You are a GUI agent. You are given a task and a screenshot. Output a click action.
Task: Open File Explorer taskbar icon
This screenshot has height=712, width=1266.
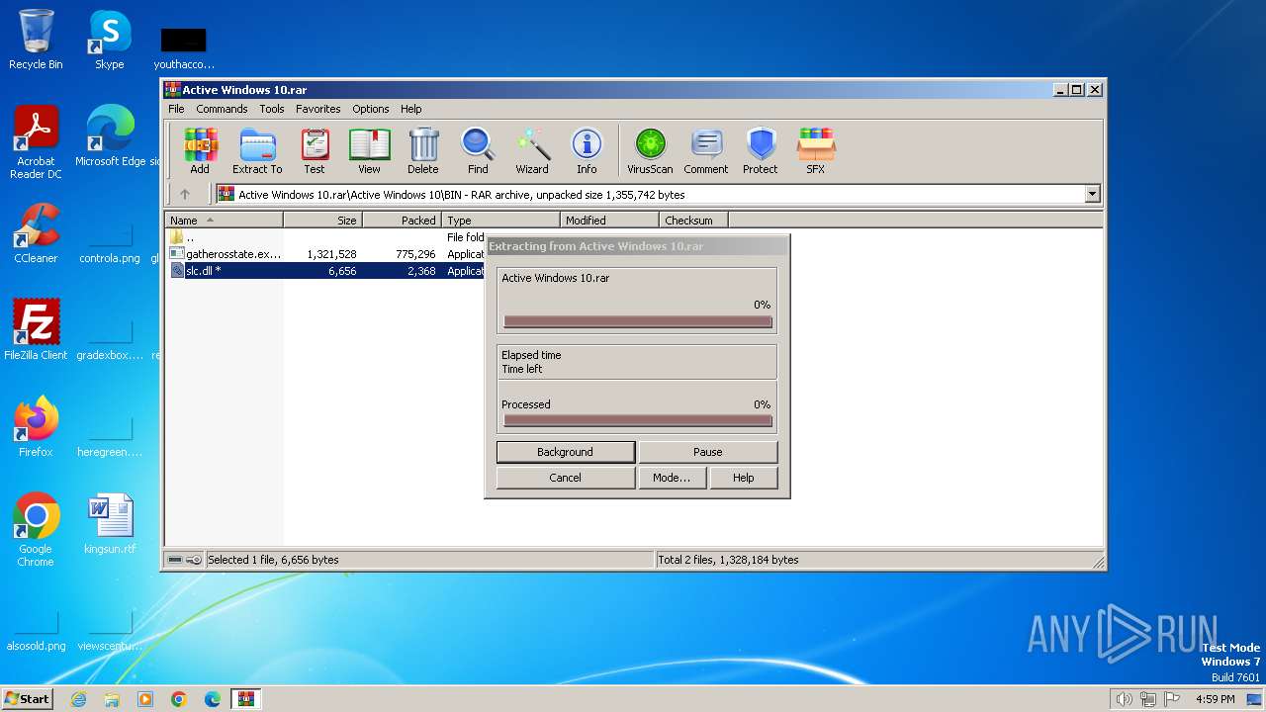tap(112, 699)
